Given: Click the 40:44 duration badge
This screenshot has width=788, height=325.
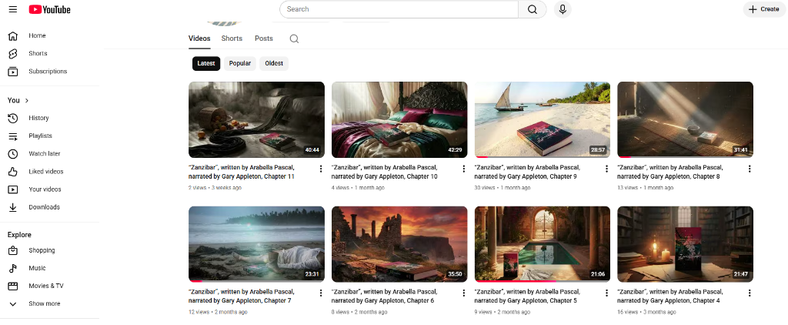Looking at the screenshot, I should point(312,150).
